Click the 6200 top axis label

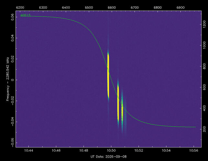click(20, 7)
